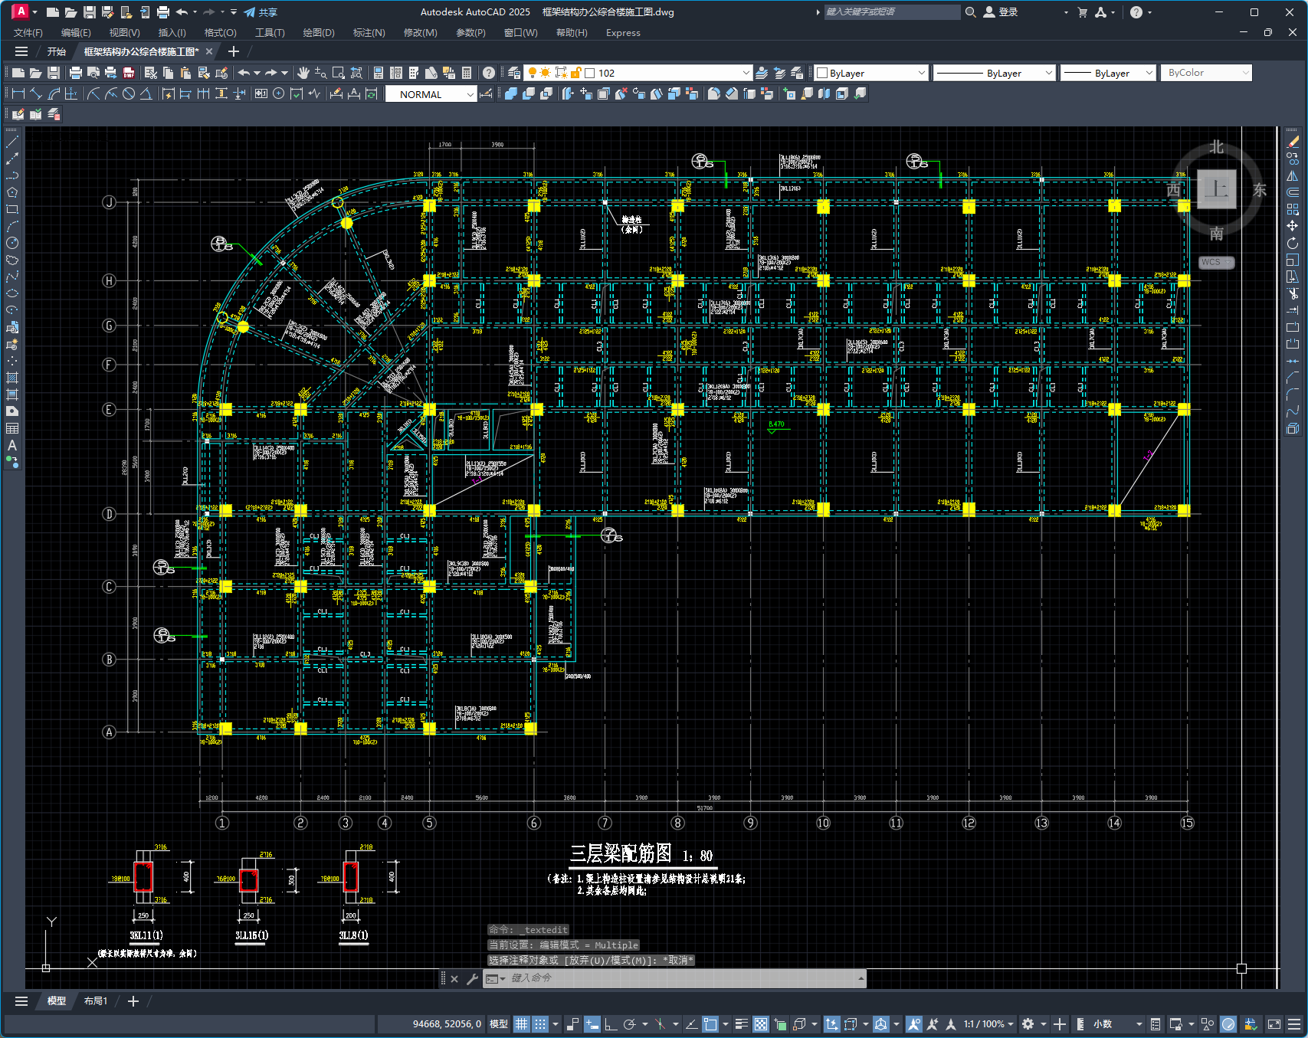
Task: Click the 登录 sign-in button
Action: click(x=1001, y=12)
